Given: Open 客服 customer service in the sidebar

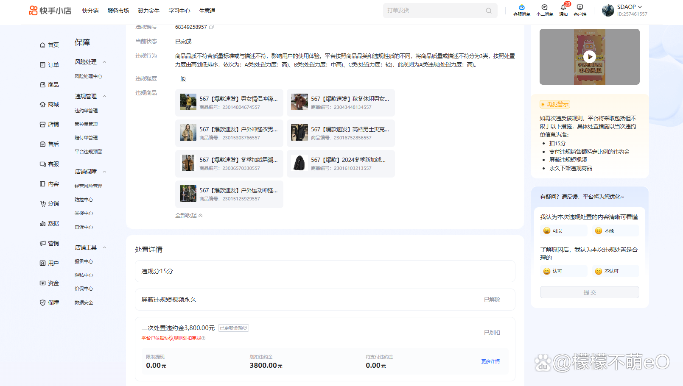Looking at the screenshot, I should [x=49, y=164].
